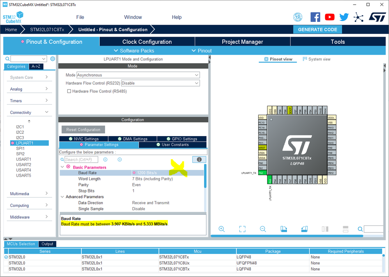Open the ST YouTube channel icon
The width and height of the screenshot is (389, 277).
[329, 17]
